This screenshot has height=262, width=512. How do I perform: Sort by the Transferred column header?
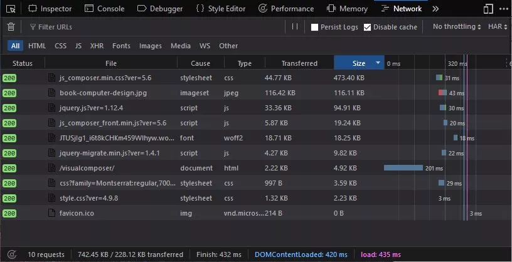coord(299,63)
